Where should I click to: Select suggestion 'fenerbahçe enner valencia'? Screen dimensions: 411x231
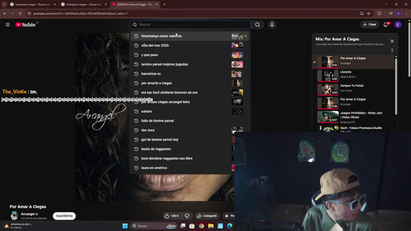point(189,36)
